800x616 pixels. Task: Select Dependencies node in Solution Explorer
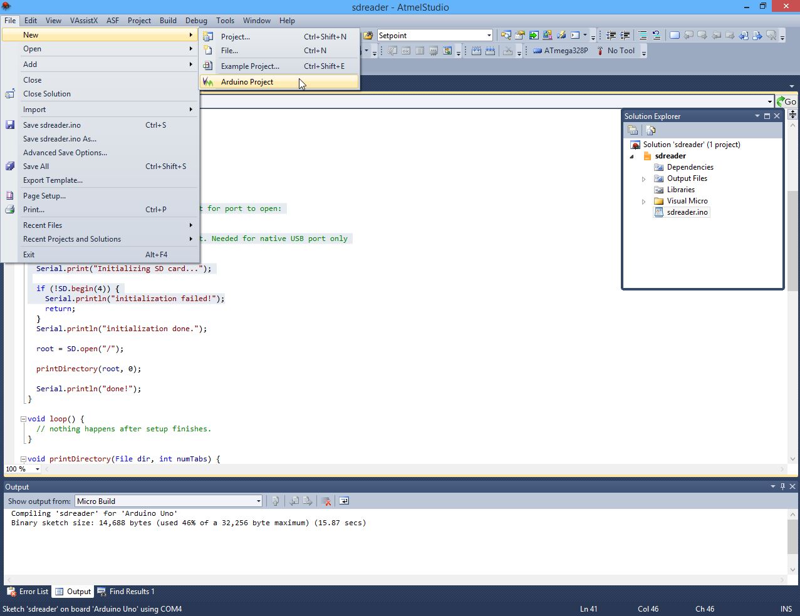tap(690, 167)
